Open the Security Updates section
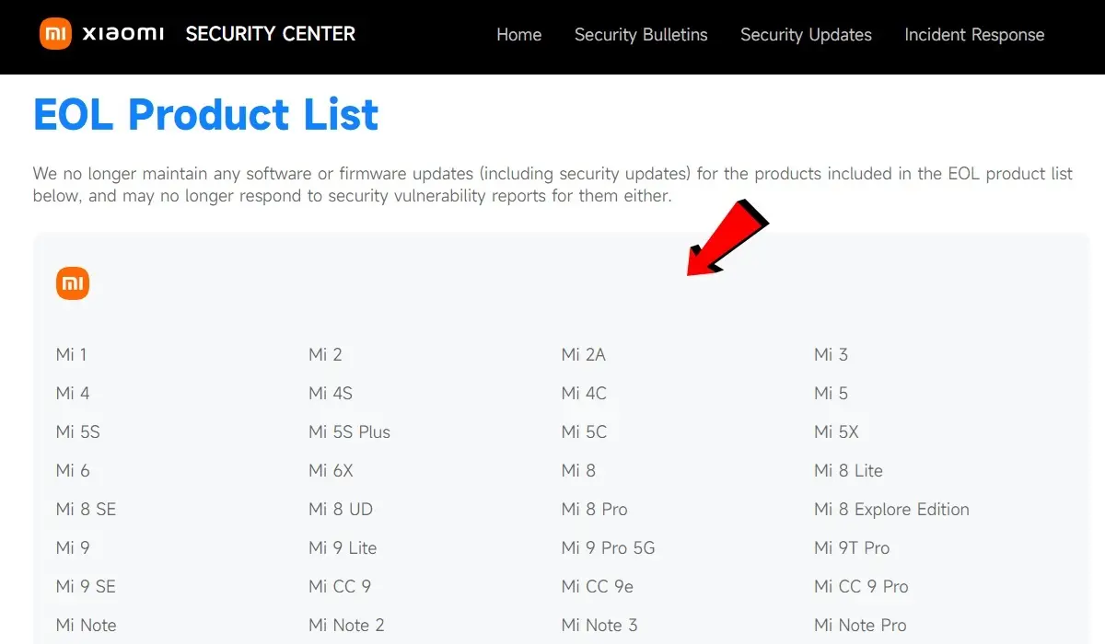 (806, 35)
